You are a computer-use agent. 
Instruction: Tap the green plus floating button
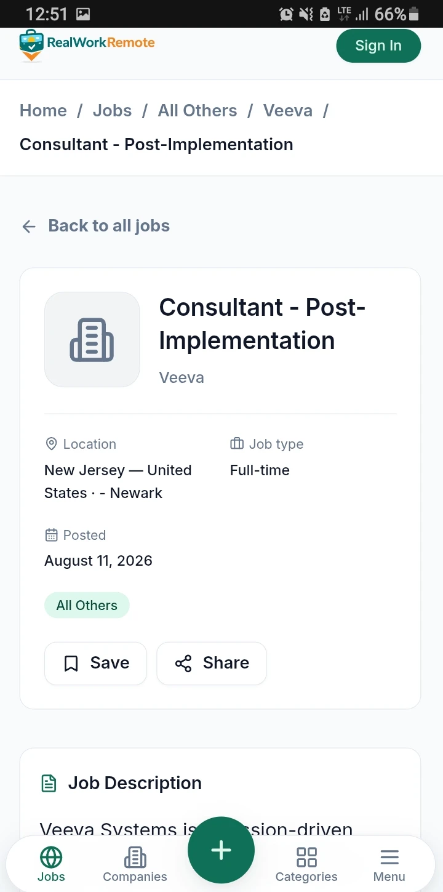point(221,850)
